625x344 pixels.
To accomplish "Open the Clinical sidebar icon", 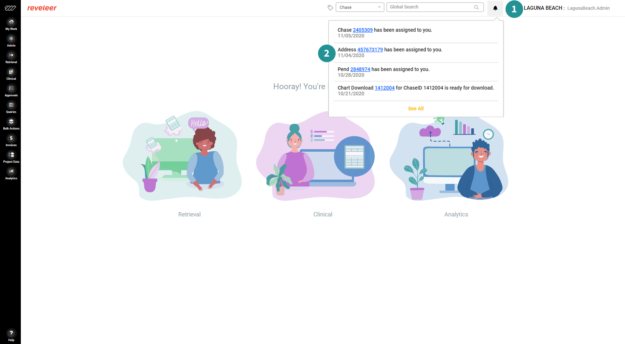I will 11,74.
